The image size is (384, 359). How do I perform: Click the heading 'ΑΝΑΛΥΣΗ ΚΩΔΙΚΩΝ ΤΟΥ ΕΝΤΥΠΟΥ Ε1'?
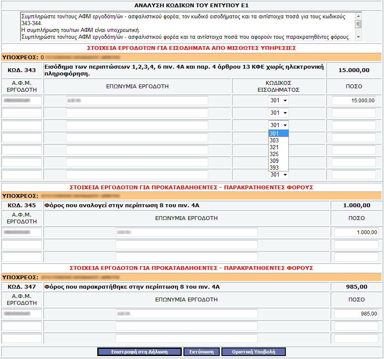pos(192,6)
